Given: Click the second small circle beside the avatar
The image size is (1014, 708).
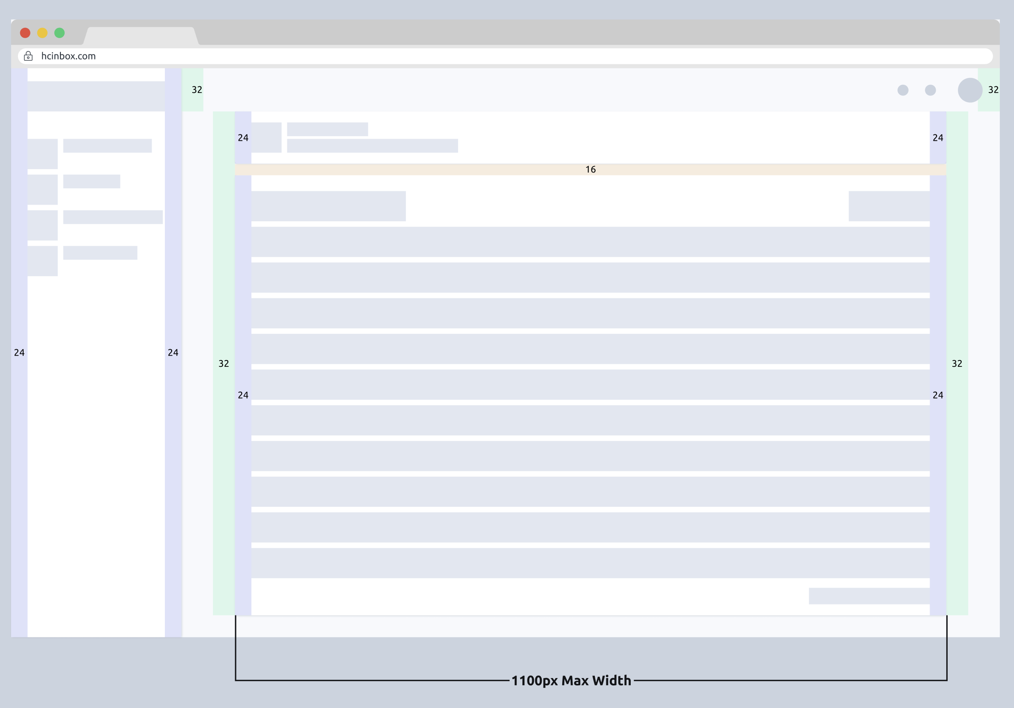Looking at the screenshot, I should pyautogui.click(x=930, y=90).
